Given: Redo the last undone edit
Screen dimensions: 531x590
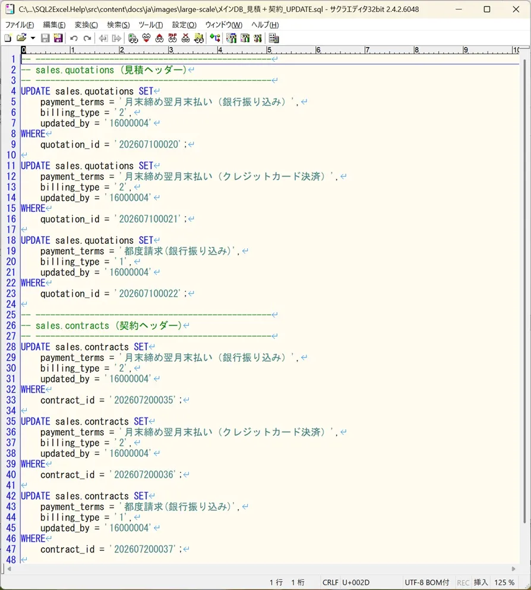Looking at the screenshot, I should (87, 38).
